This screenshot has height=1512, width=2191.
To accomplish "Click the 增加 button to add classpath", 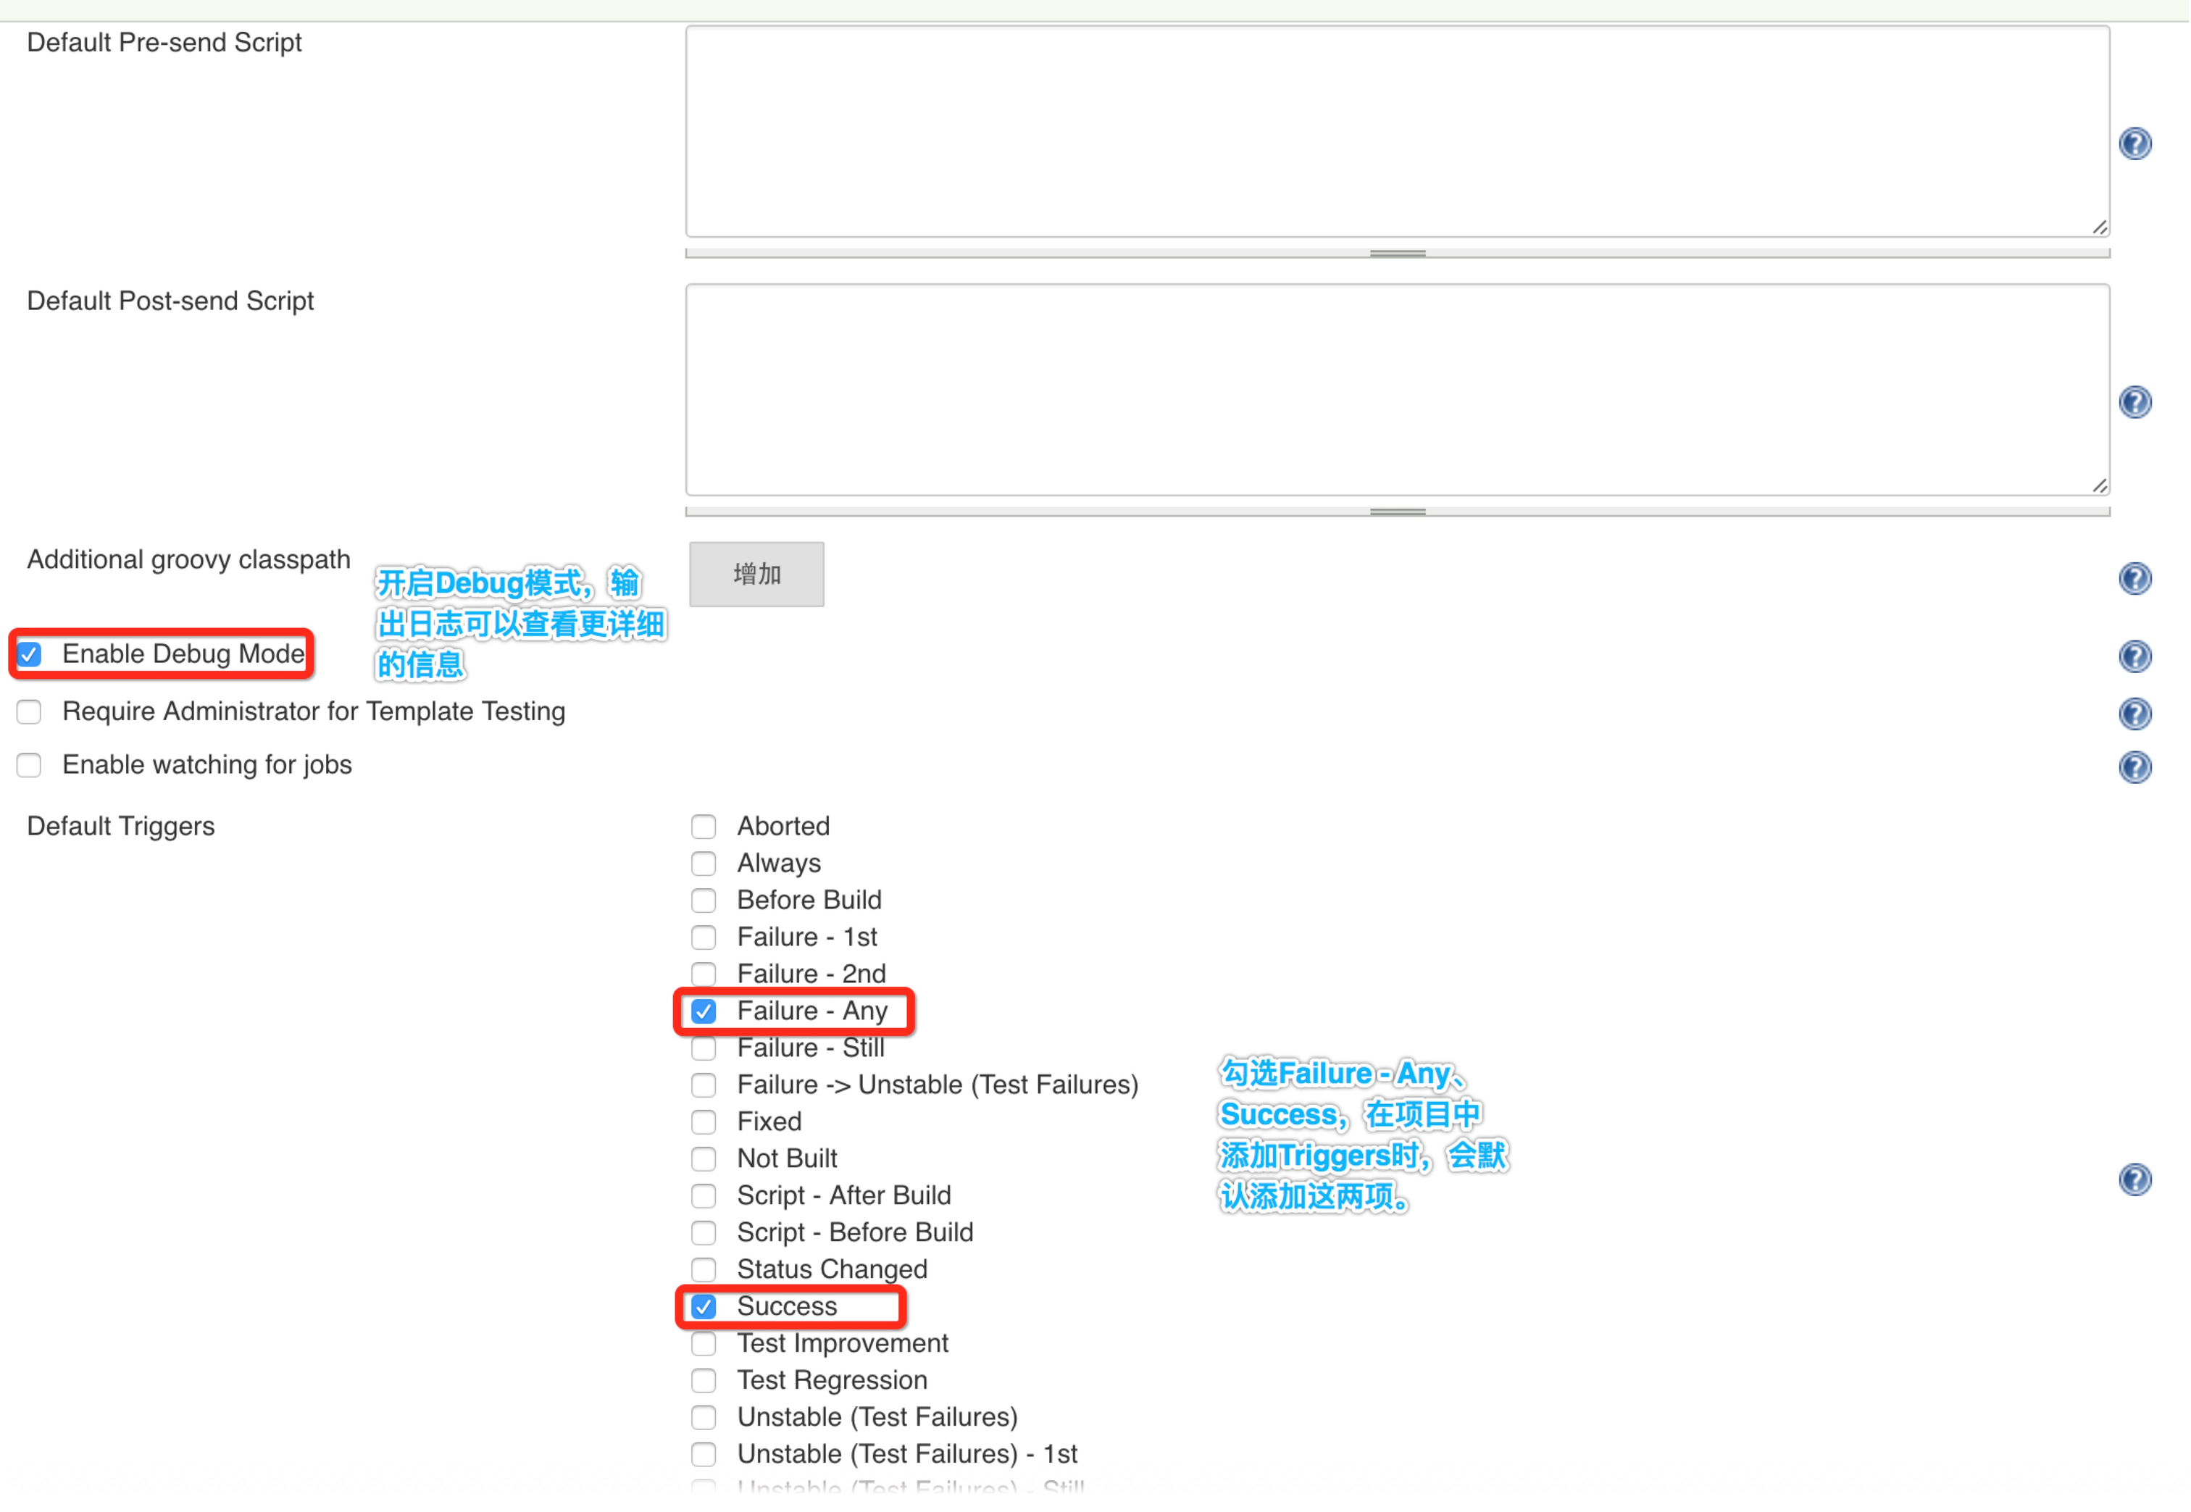I will coord(756,573).
